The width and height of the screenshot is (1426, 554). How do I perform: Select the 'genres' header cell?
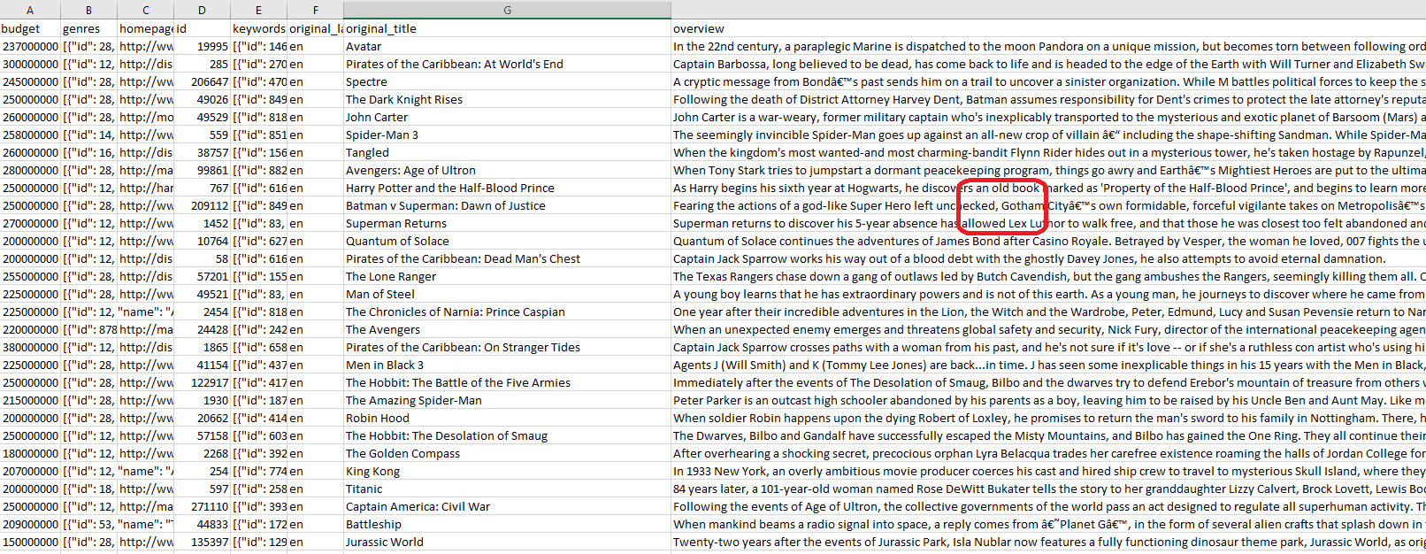[x=81, y=28]
